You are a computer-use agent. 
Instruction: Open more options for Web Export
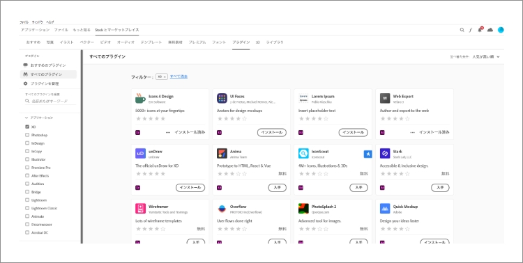(413, 132)
